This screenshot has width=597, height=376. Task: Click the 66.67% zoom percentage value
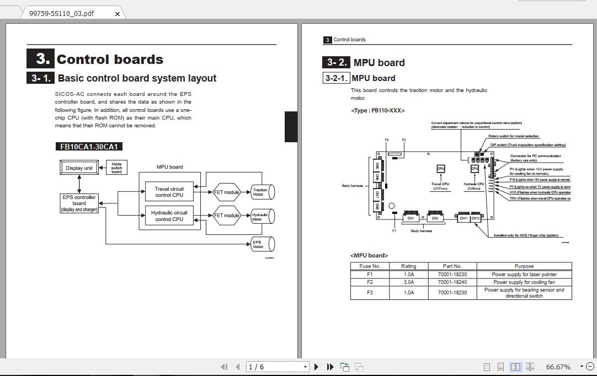pyautogui.click(x=558, y=366)
